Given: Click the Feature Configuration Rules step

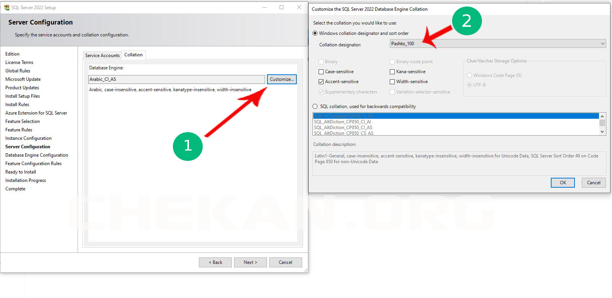Looking at the screenshot, I should tap(33, 164).
